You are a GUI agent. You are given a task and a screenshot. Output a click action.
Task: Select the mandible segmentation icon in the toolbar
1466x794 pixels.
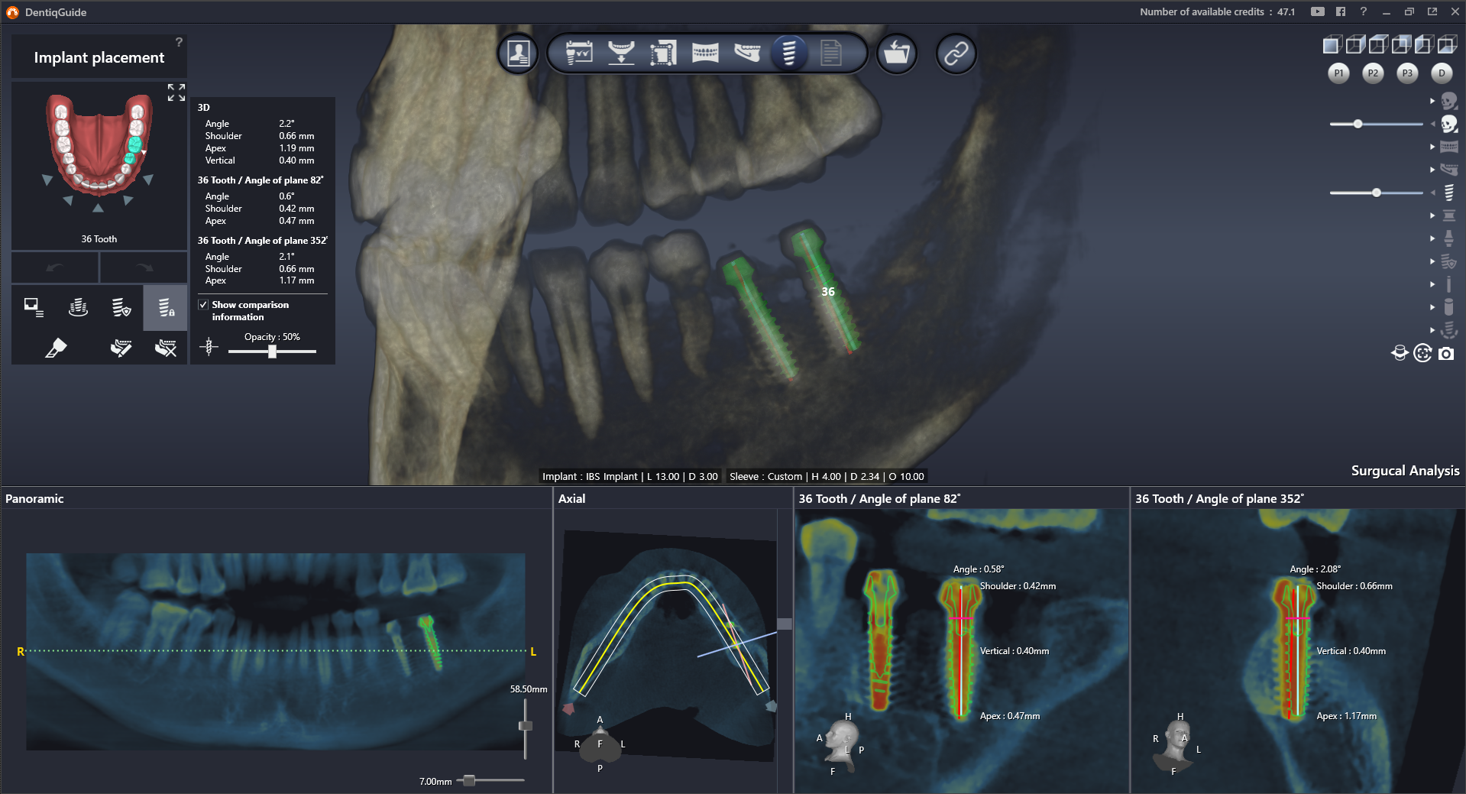pos(748,53)
